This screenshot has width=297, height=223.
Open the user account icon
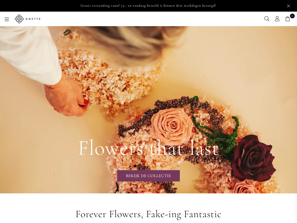pyautogui.click(x=277, y=19)
